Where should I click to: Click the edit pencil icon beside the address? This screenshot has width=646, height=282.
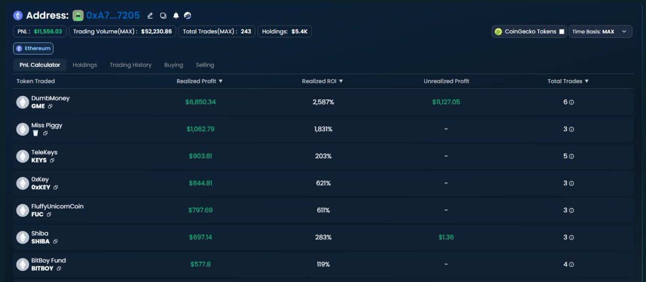click(150, 16)
